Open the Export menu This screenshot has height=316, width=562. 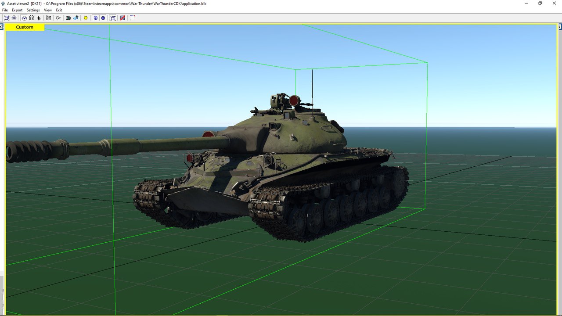click(17, 10)
